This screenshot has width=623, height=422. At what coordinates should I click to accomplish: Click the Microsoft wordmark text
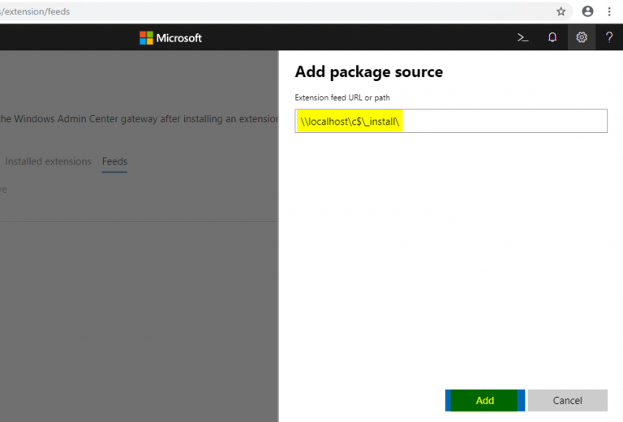click(x=178, y=38)
